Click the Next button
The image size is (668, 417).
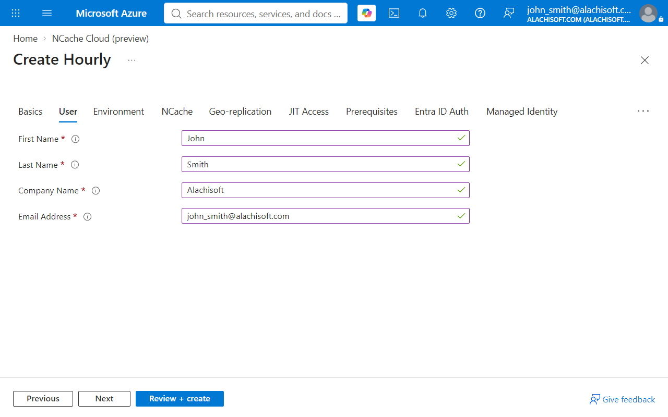(104, 399)
